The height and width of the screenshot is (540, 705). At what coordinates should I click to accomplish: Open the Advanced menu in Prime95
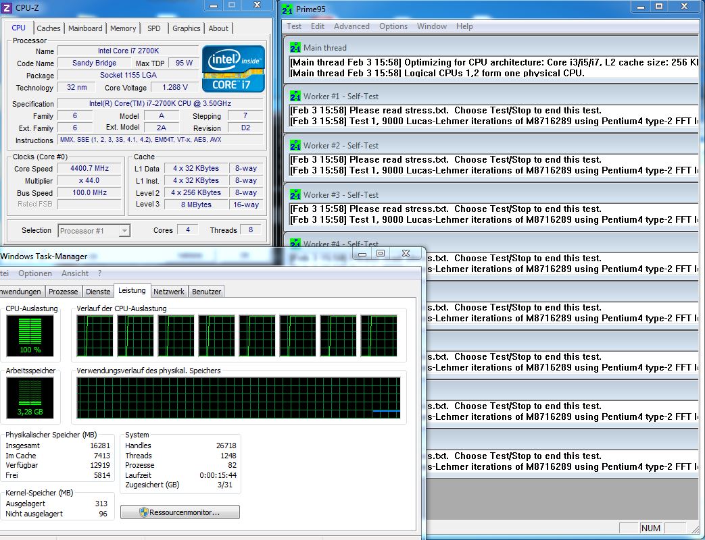(351, 26)
